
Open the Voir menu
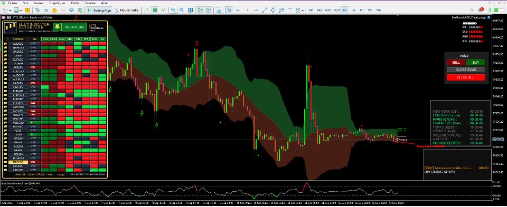click(25, 3)
